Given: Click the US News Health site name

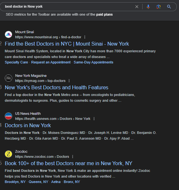Looking at the screenshot, I should [x=28, y=114].
